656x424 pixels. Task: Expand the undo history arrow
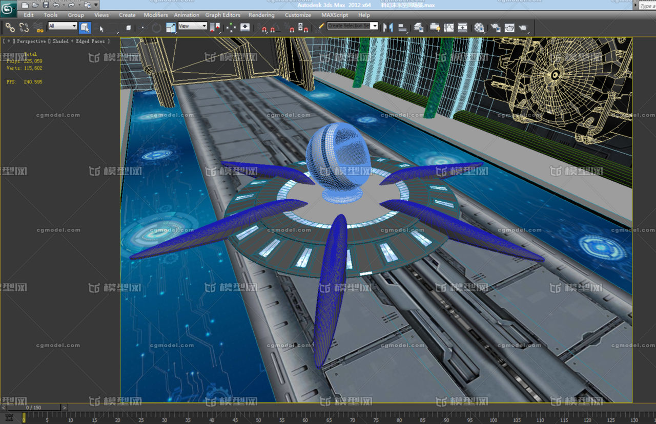click(x=64, y=5)
